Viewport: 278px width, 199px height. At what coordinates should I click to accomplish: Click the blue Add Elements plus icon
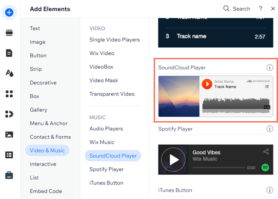9,12
